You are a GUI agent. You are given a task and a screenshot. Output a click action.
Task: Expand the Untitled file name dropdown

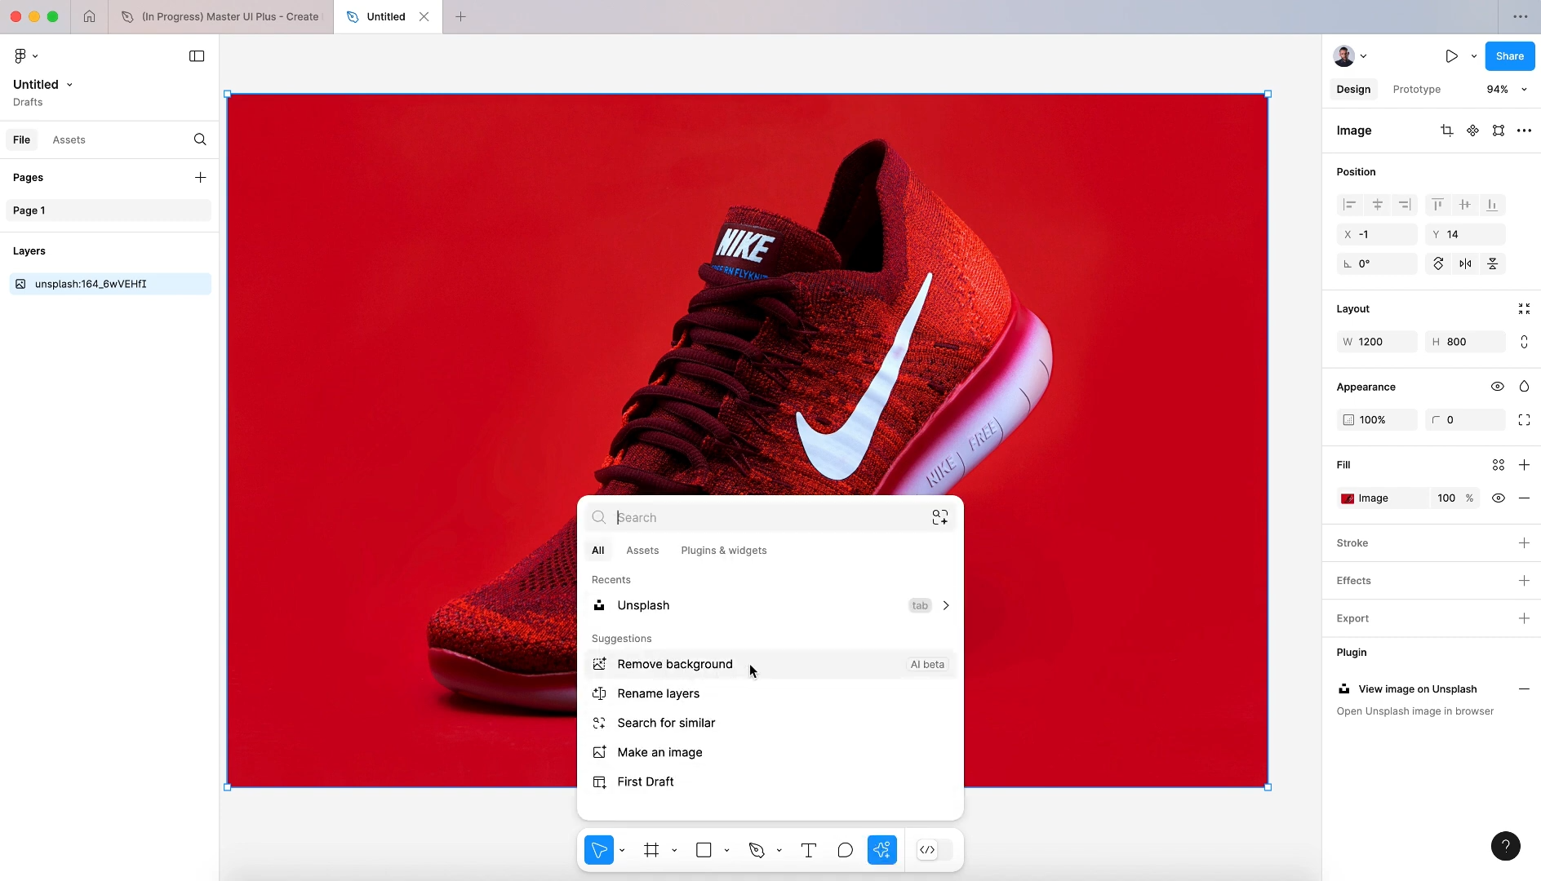[x=69, y=85]
